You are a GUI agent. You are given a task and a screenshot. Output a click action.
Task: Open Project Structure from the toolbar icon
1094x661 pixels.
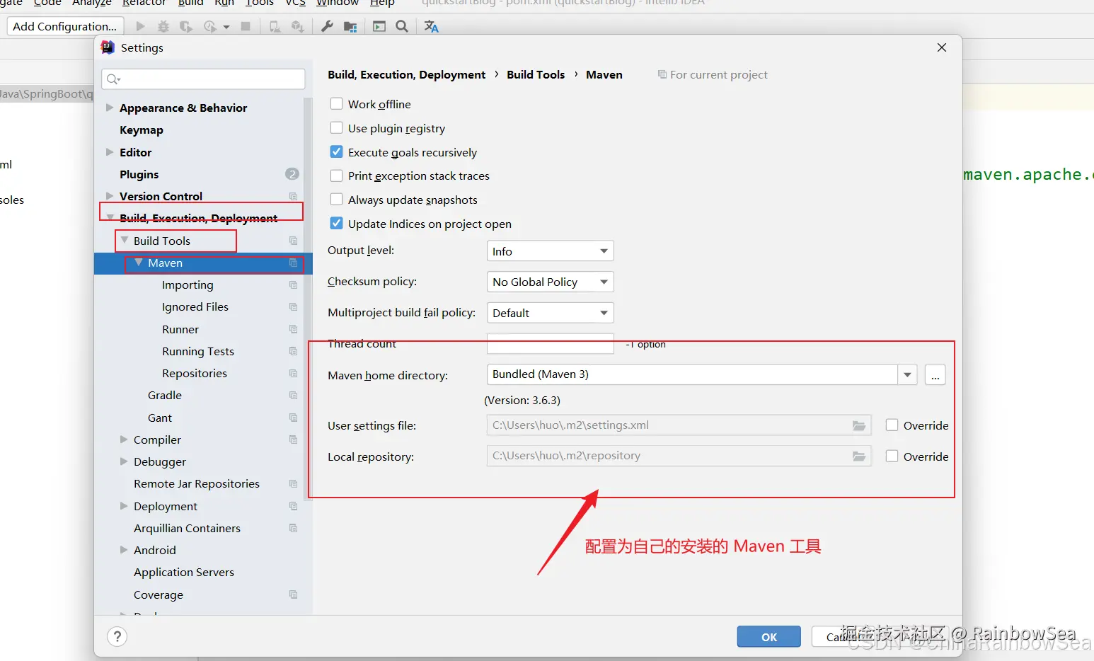click(x=350, y=26)
